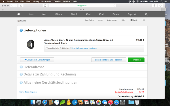Open the Trash in the Dock
Viewport: 170px width, 106px height.
(x=137, y=102)
